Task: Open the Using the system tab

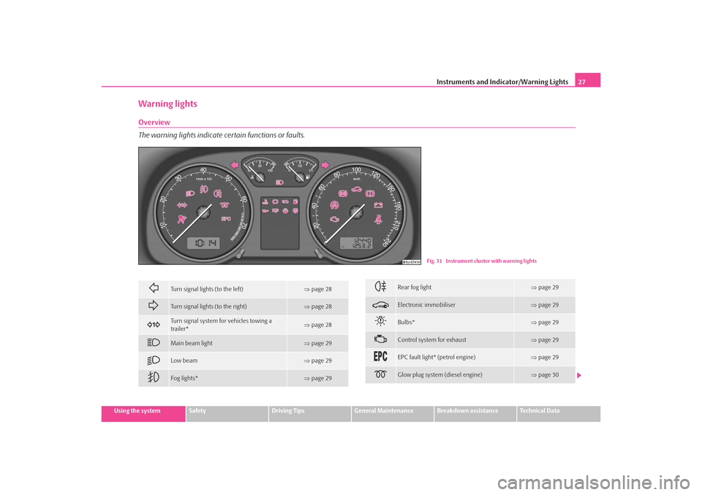Action: (x=143, y=414)
